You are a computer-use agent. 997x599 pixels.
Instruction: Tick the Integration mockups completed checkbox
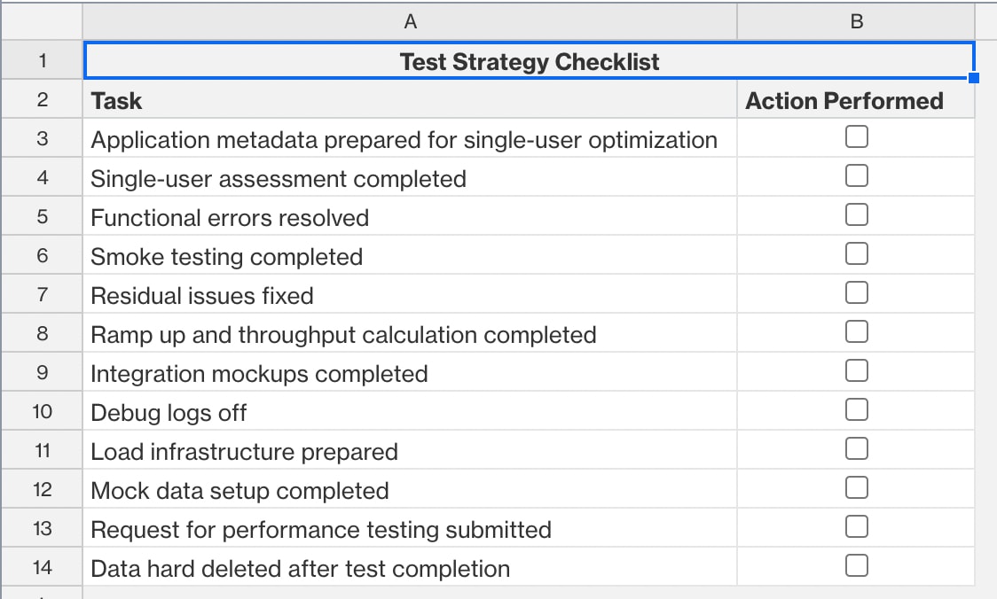click(856, 370)
